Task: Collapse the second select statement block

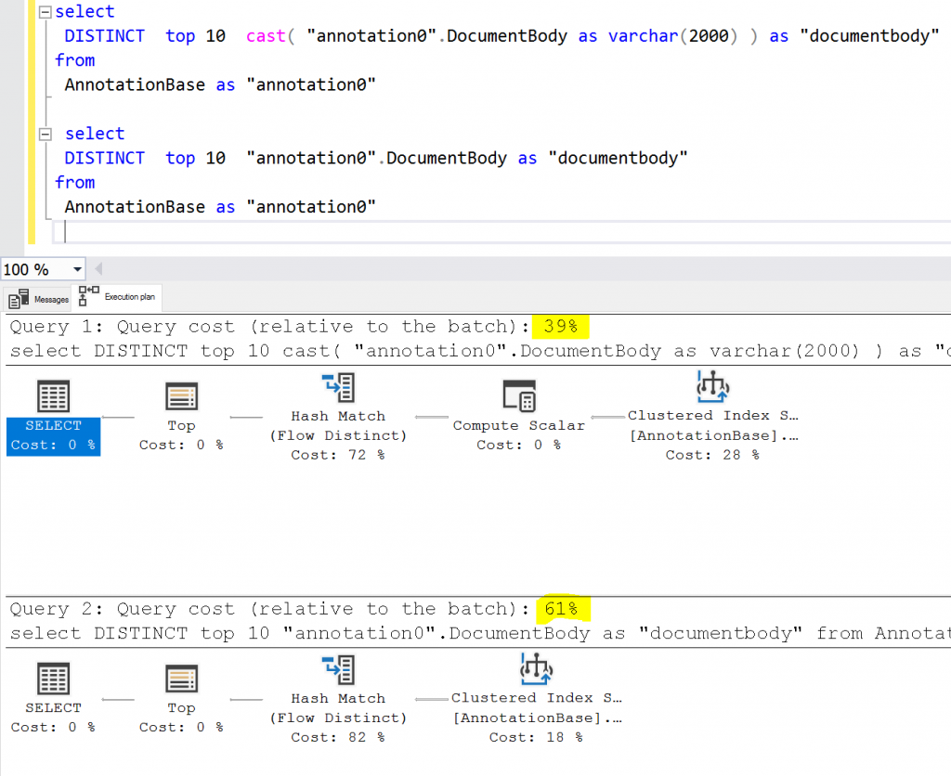Action: [x=45, y=135]
